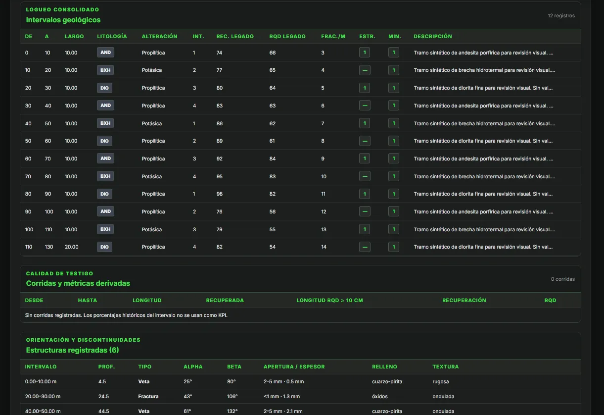Click the LARGO column header
This screenshot has height=415, width=604.
(74, 37)
